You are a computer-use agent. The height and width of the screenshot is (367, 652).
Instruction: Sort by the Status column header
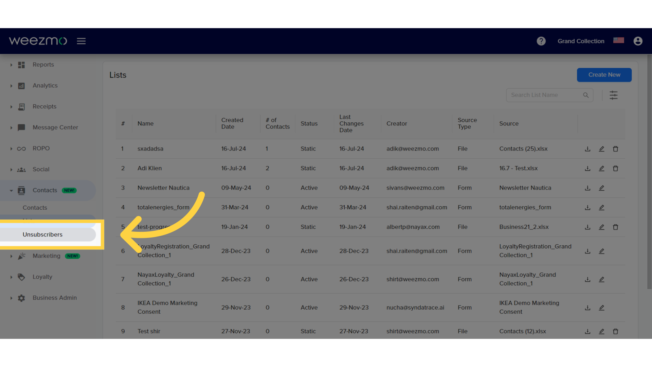[309, 124]
